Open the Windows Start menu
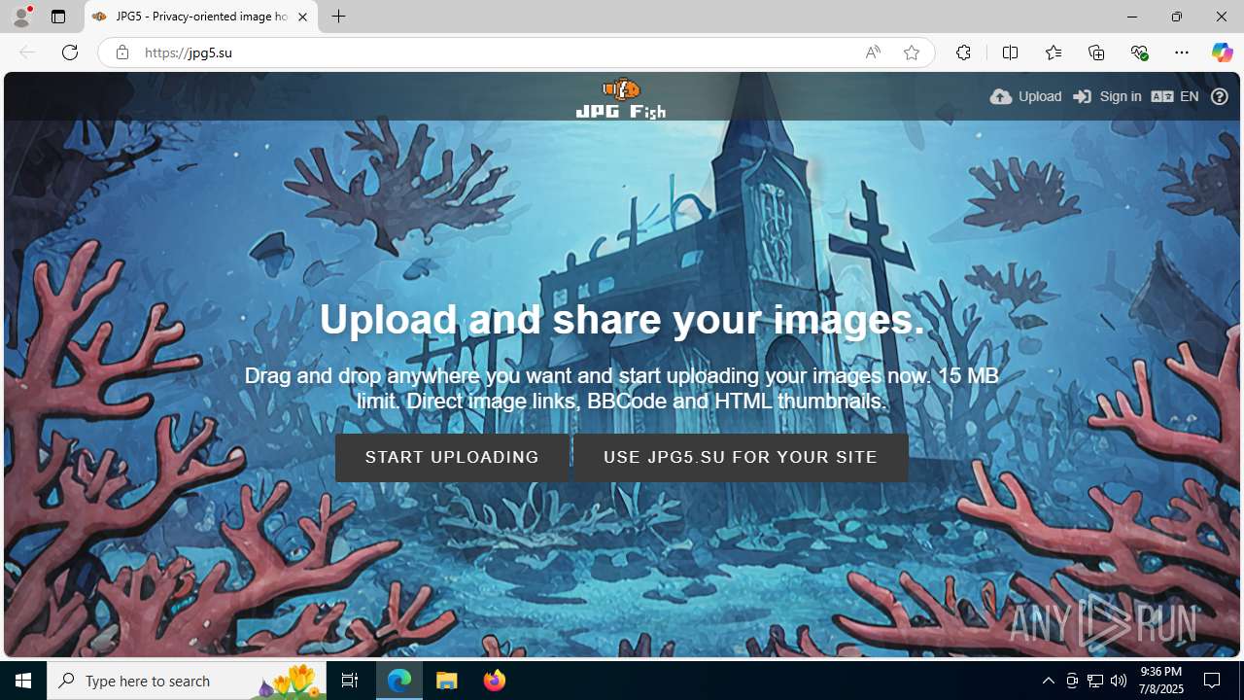1244x700 pixels. point(23,681)
